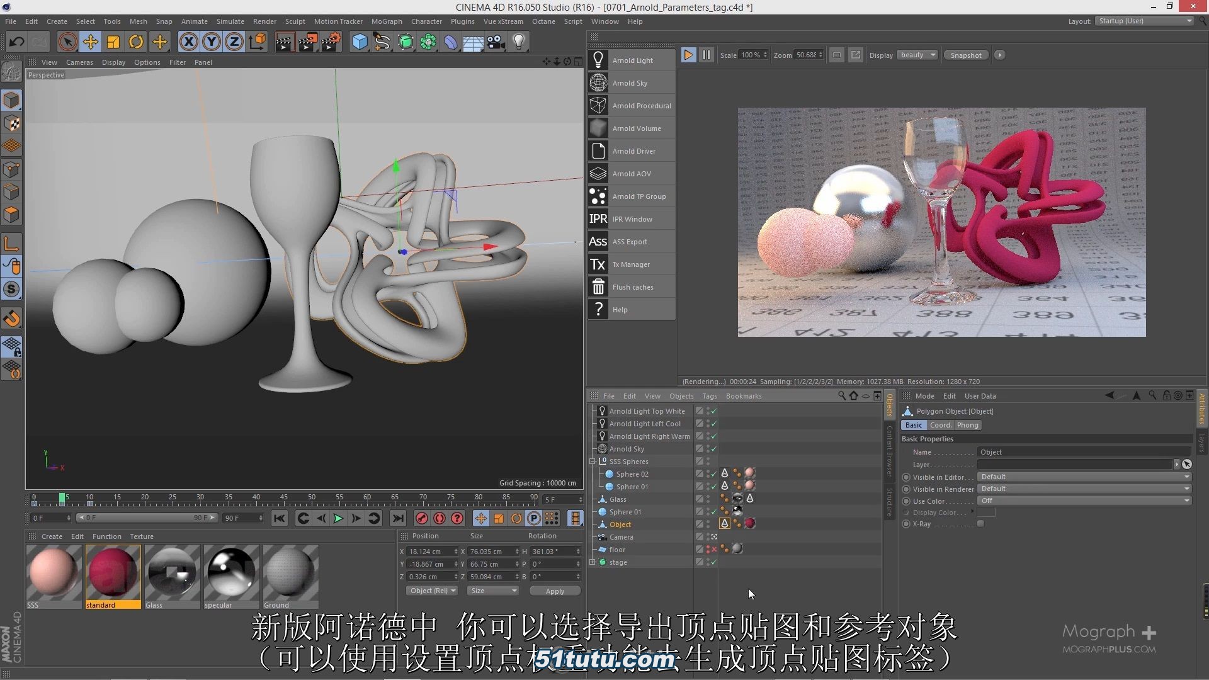Flush Arnold caches
This screenshot has height=680, width=1209.
pyautogui.click(x=632, y=287)
